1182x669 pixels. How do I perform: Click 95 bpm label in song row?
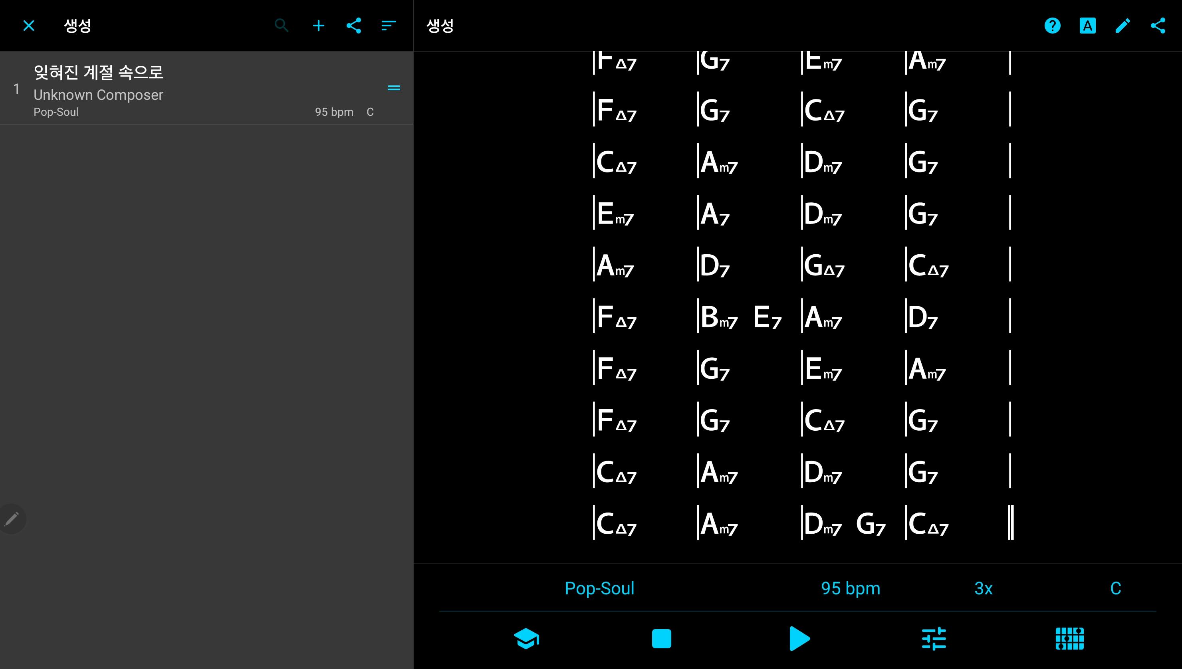[x=334, y=112]
